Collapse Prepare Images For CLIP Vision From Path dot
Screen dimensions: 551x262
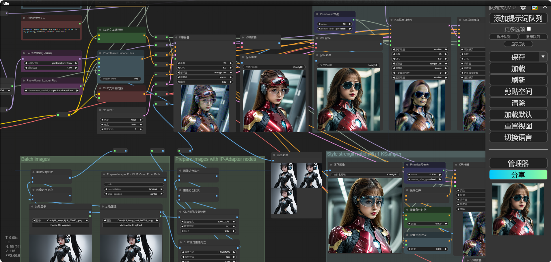click(104, 174)
